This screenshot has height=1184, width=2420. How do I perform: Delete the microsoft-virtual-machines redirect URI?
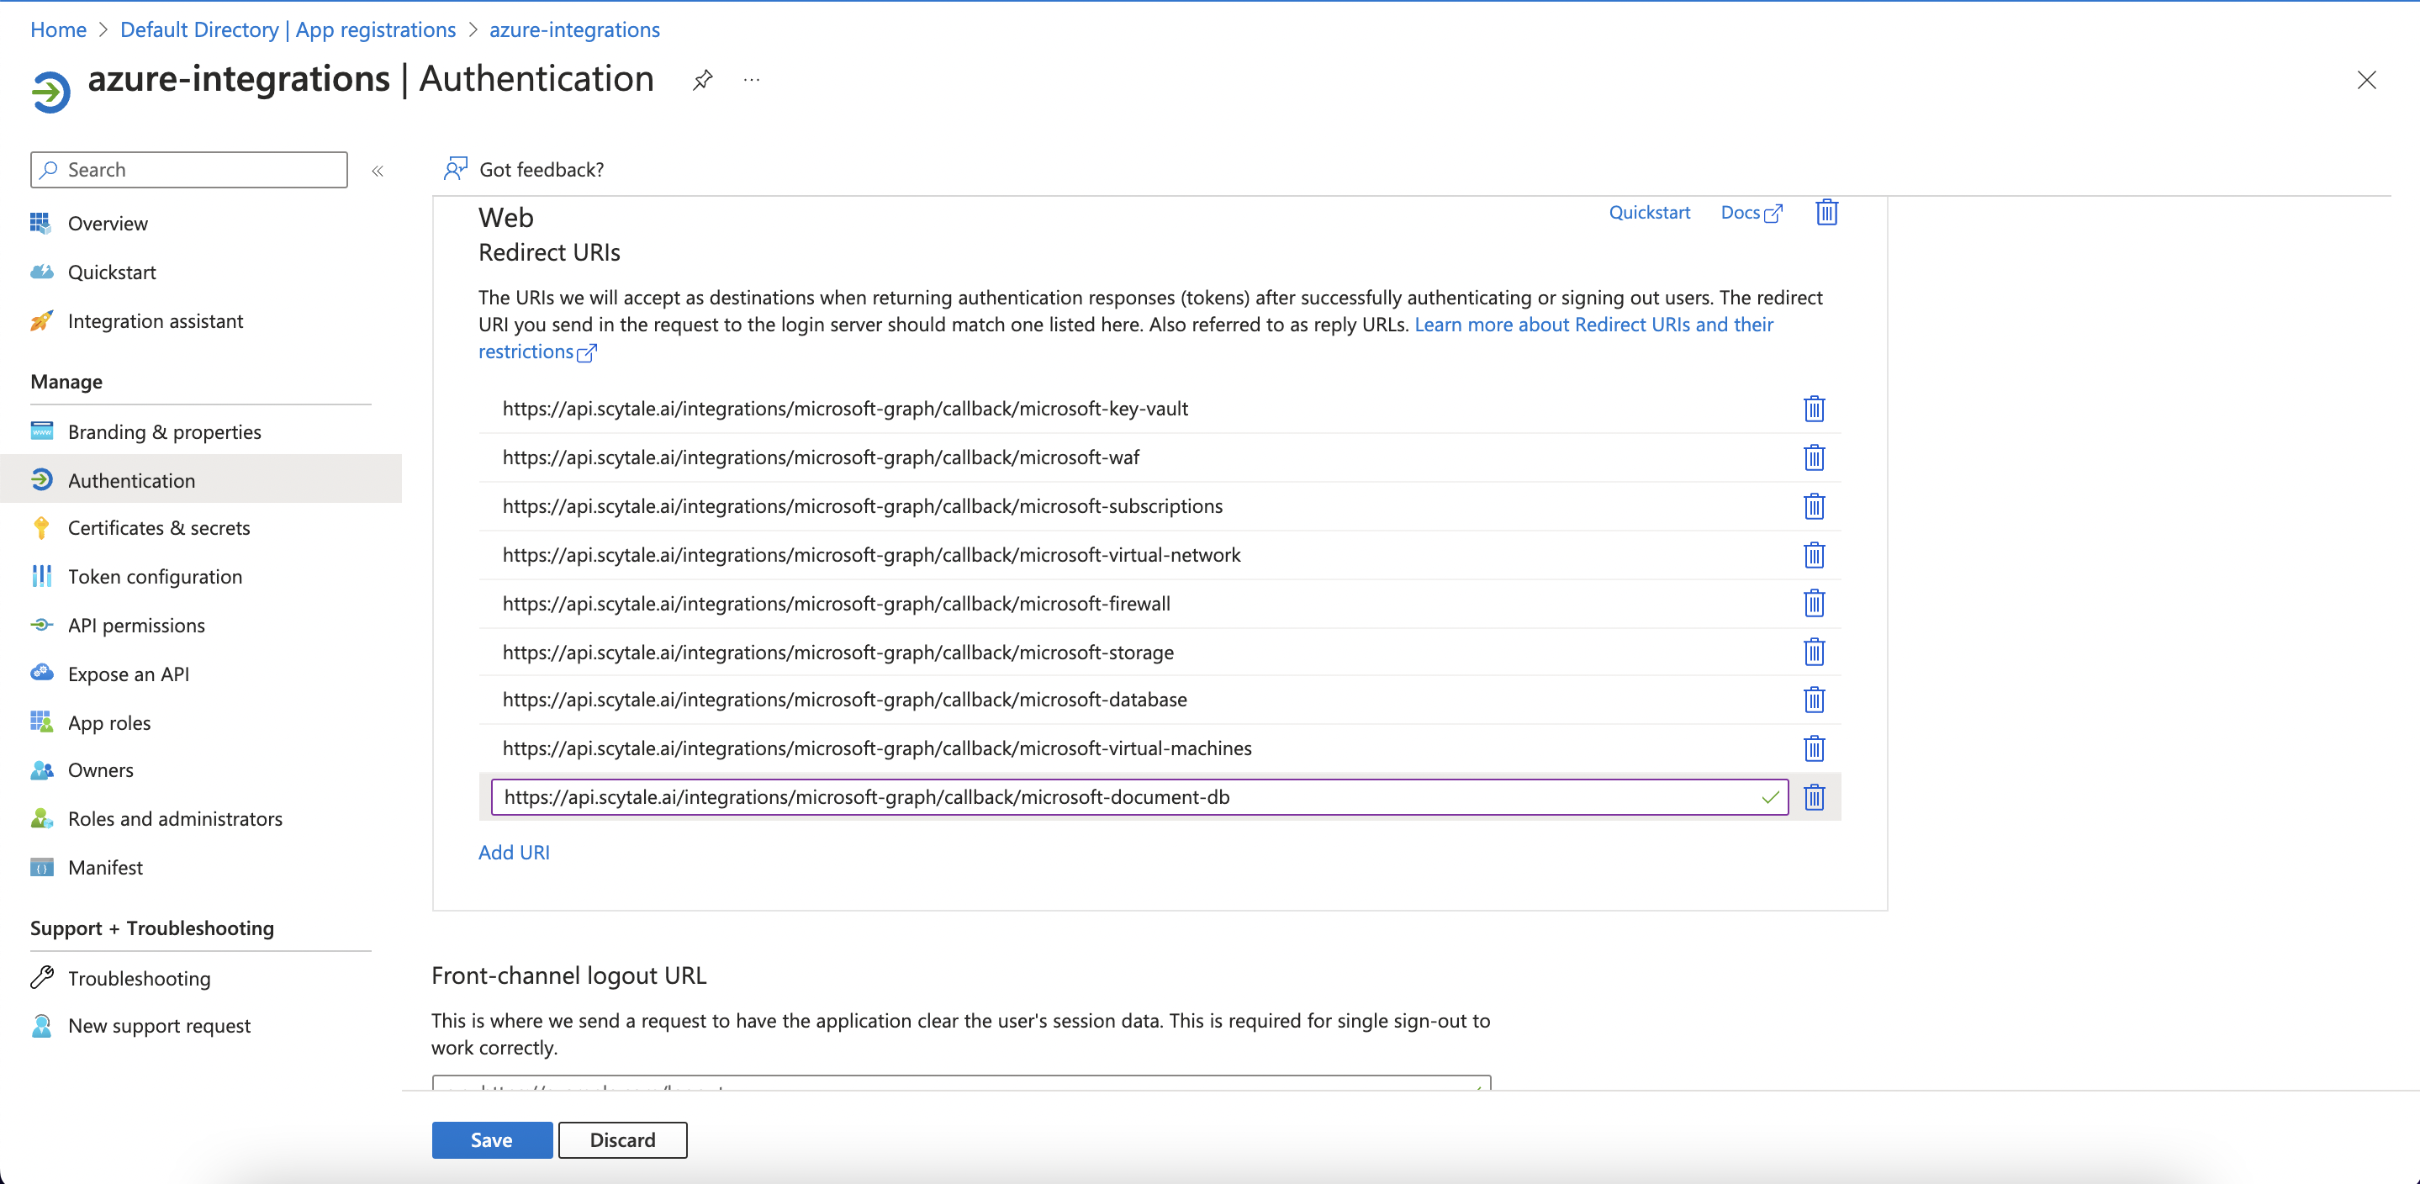click(x=1814, y=749)
